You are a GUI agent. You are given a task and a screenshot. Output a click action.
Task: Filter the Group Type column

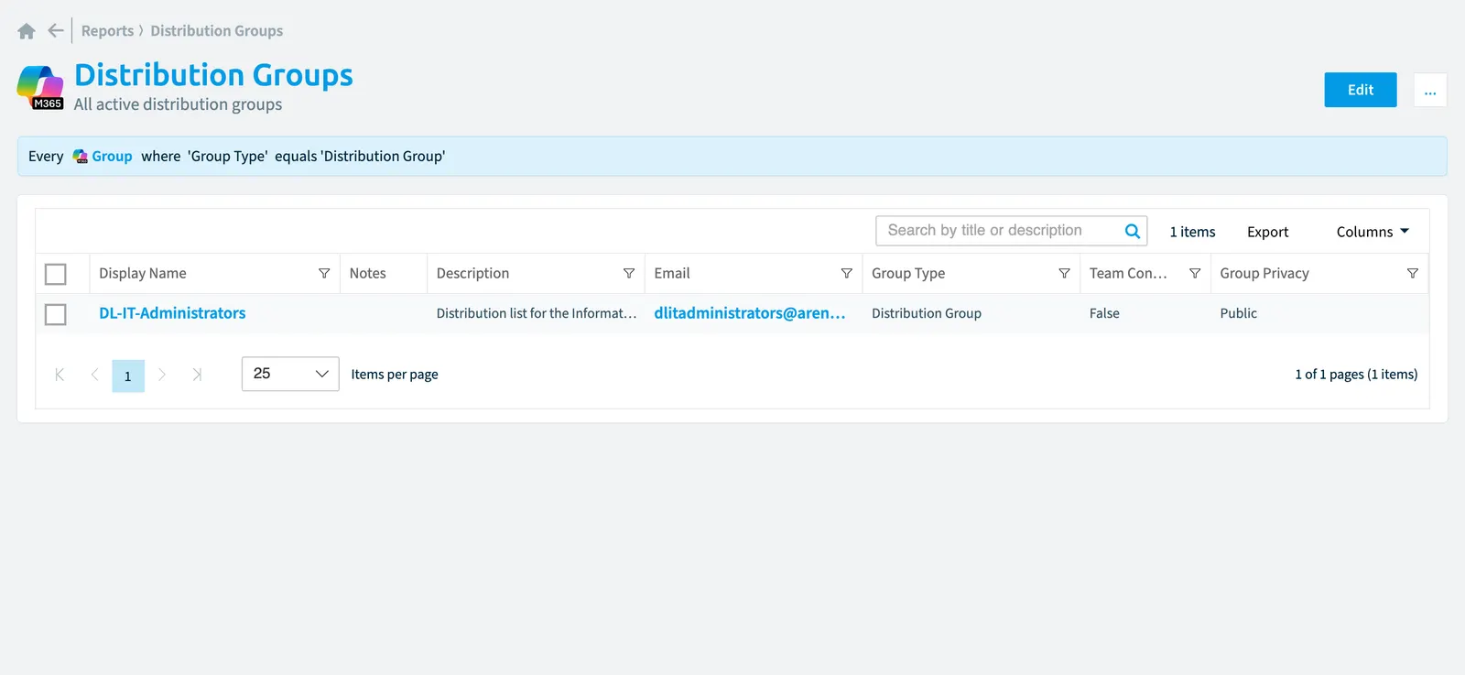pos(1065,274)
